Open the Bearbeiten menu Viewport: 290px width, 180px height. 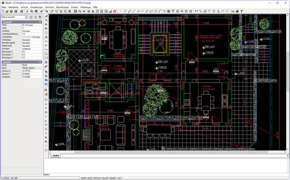(x=14, y=7)
